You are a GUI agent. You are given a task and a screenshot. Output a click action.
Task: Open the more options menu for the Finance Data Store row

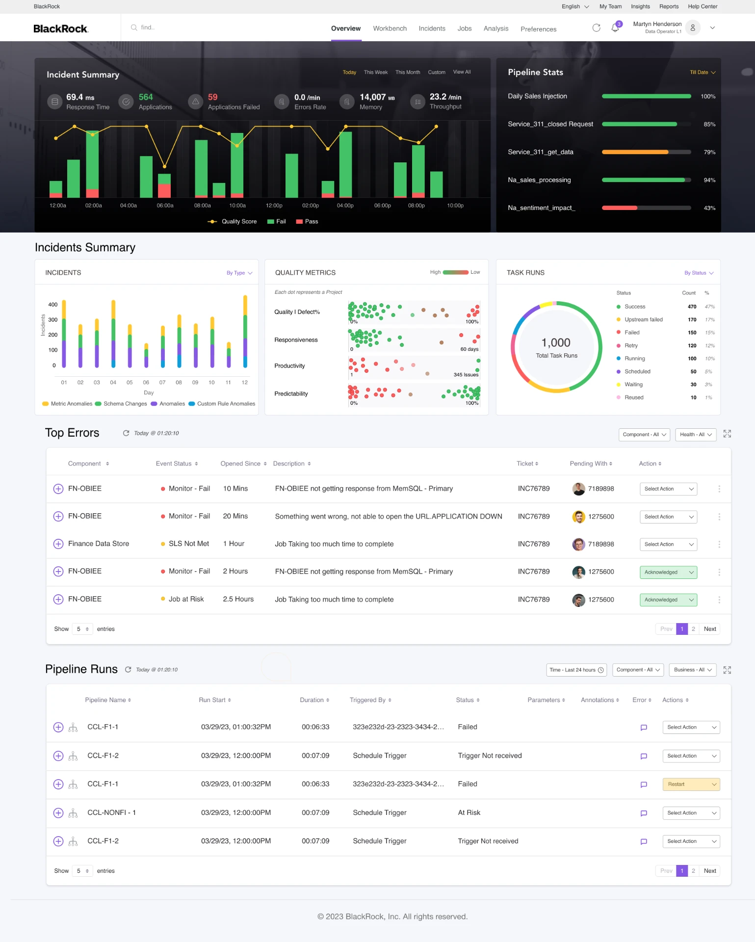(719, 545)
